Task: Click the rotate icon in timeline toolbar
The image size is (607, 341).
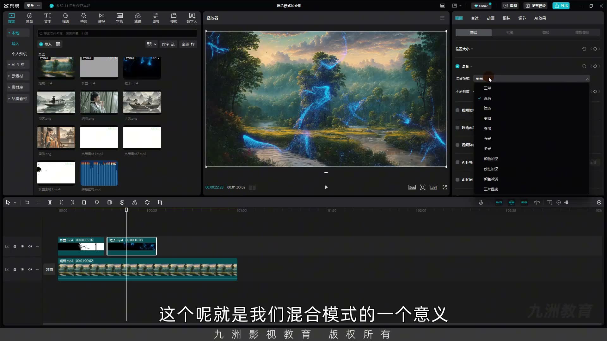Action: pos(147,202)
